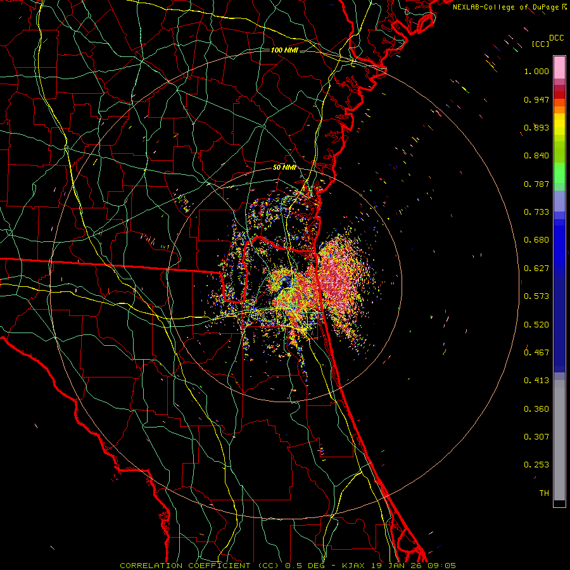
Task: Click the bright green band of color scale
Action: coord(559,173)
